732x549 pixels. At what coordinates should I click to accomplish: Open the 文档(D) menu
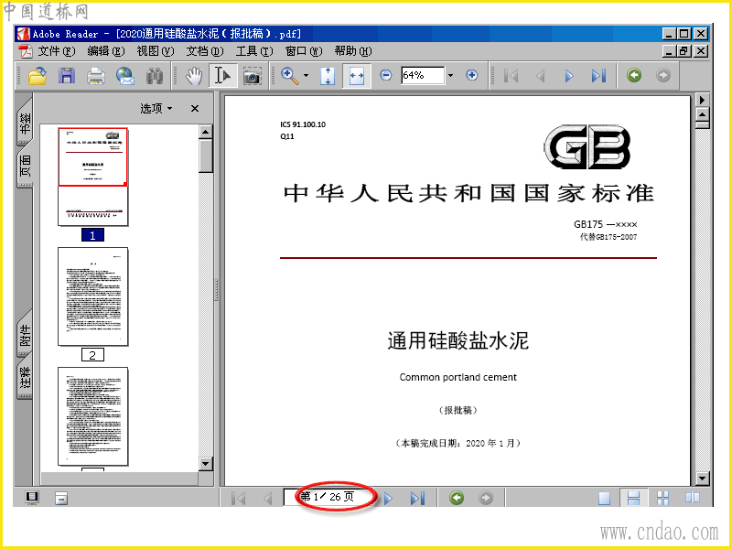point(205,51)
